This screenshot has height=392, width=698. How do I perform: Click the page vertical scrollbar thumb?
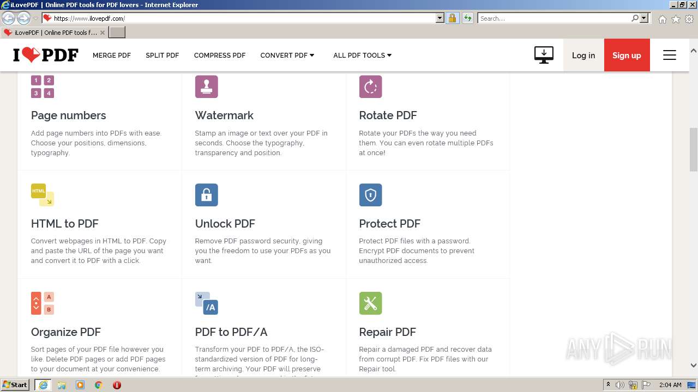[x=694, y=150]
